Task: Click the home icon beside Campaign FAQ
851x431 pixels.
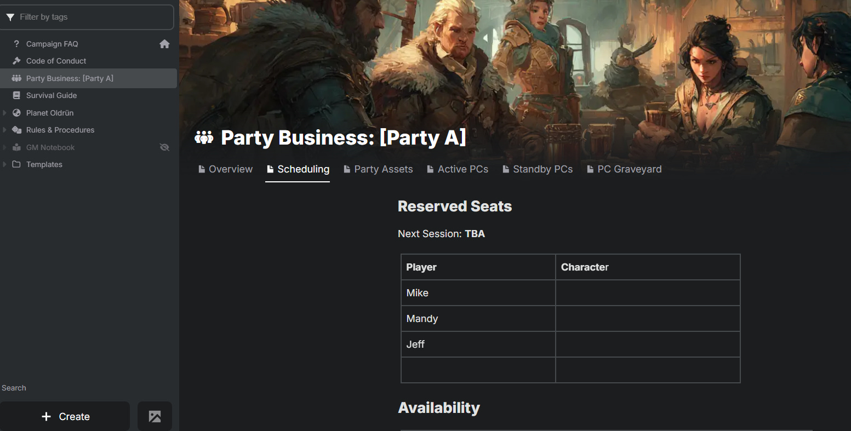Action: 164,44
